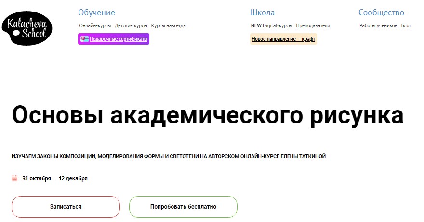Select the Курсы навсегда link
This screenshot has height=222, width=424.
point(168,26)
